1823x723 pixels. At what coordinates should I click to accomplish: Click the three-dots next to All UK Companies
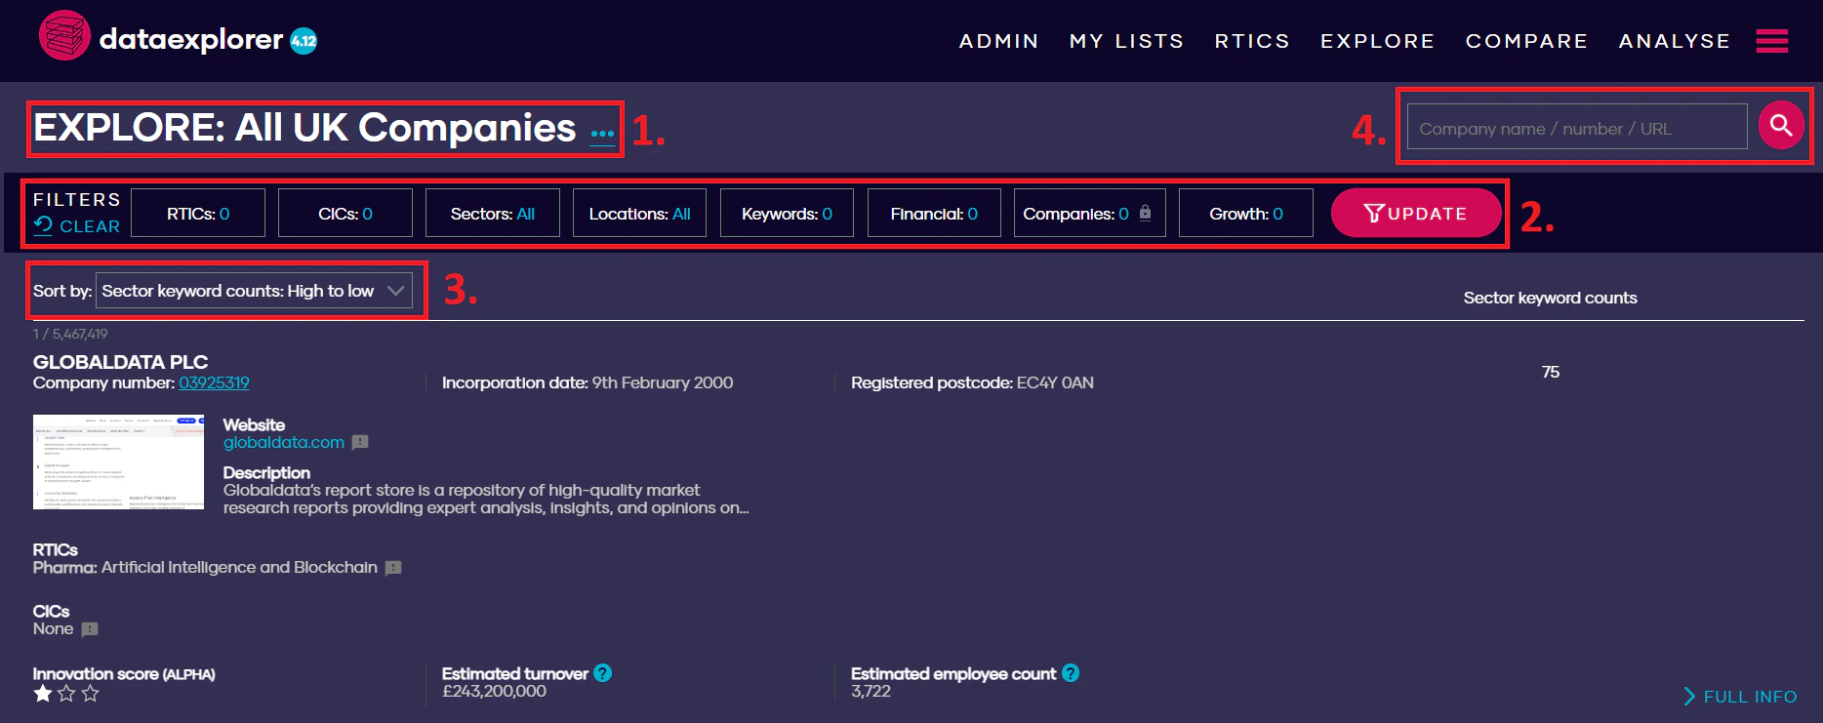(x=603, y=134)
